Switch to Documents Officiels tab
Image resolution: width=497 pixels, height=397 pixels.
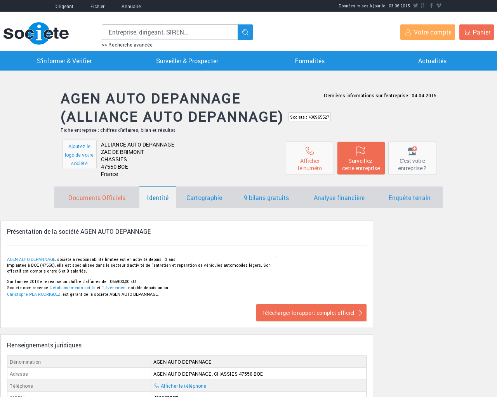coord(97,198)
